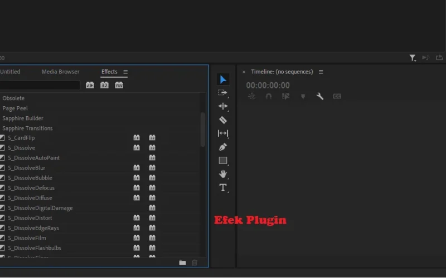Image resolution: width=446 pixels, height=278 pixels.
Task: Click the 32-bit Color filter icon
Action: [x=104, y=85]
